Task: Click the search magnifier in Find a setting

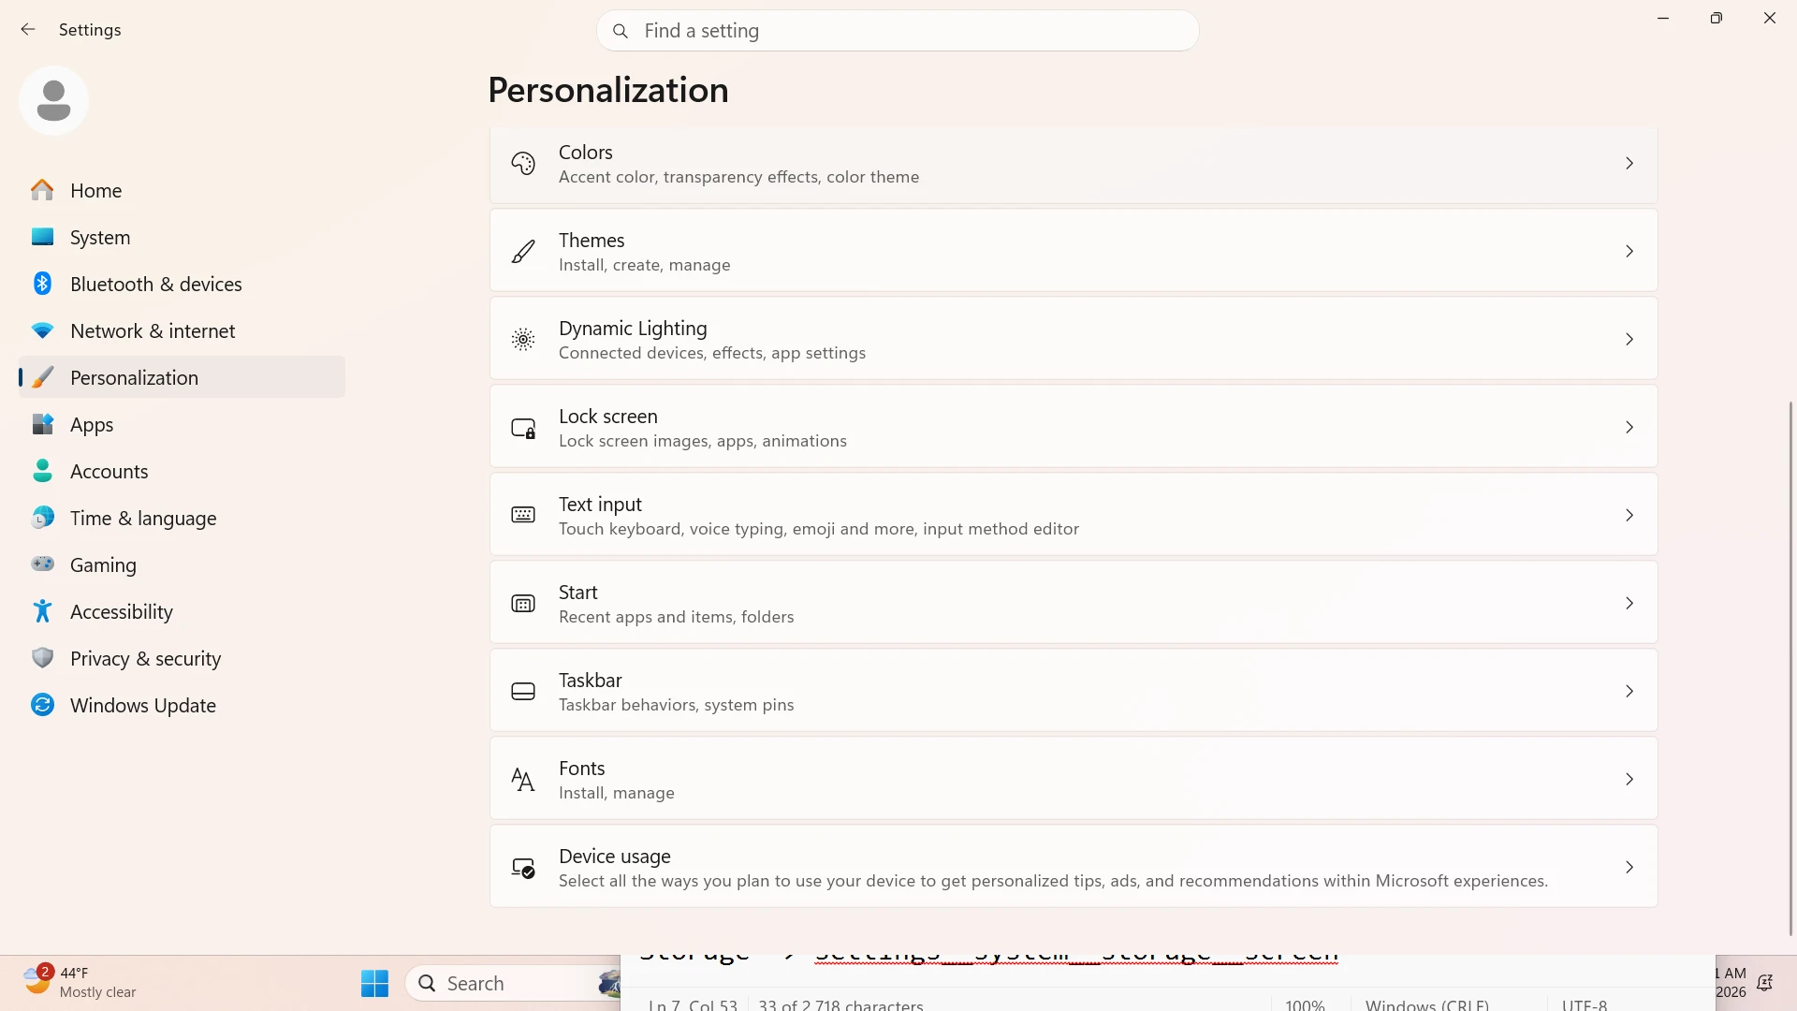Action: (620, 31)
